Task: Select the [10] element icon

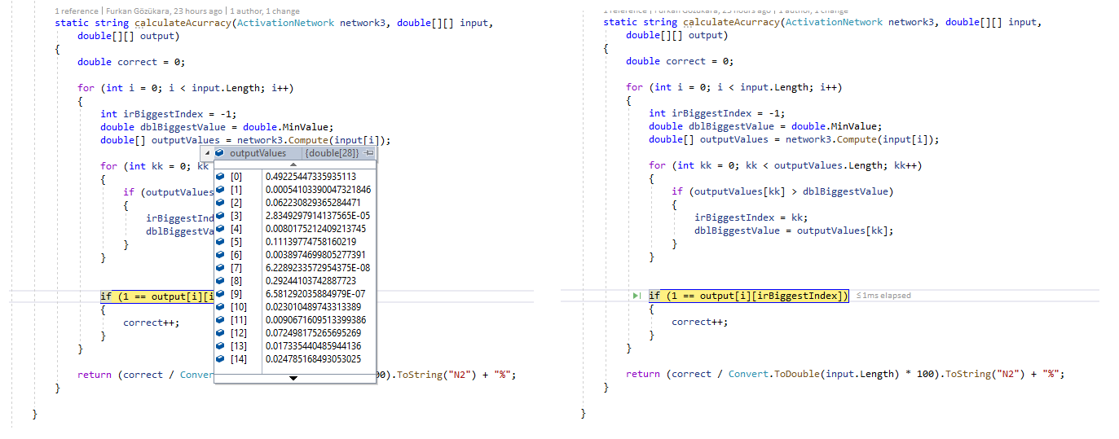Action: [x=220, y=307]
